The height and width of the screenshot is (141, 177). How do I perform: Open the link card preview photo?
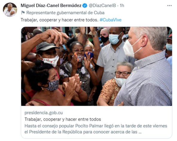pyautogui.click(x=97, y=66)
